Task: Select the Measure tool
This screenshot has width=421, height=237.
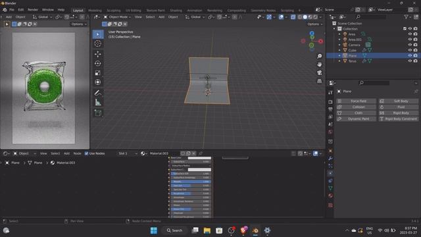Action: [98, 102]
